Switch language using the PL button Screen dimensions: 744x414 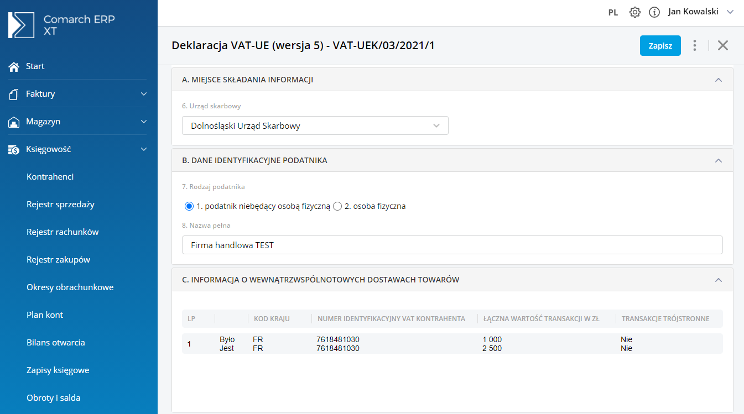(613, 12)
